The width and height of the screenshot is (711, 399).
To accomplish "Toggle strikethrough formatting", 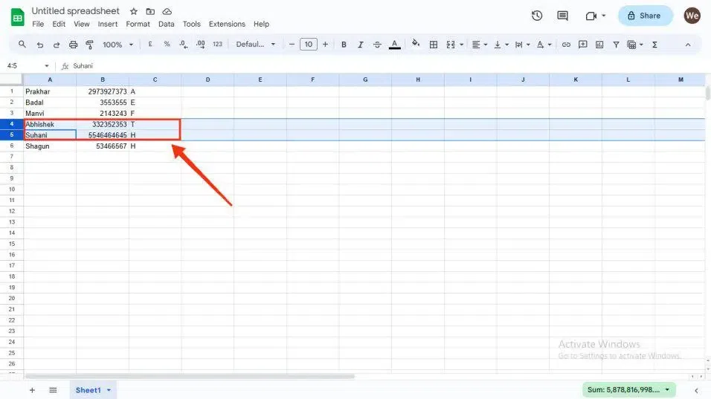I will 377,45.
